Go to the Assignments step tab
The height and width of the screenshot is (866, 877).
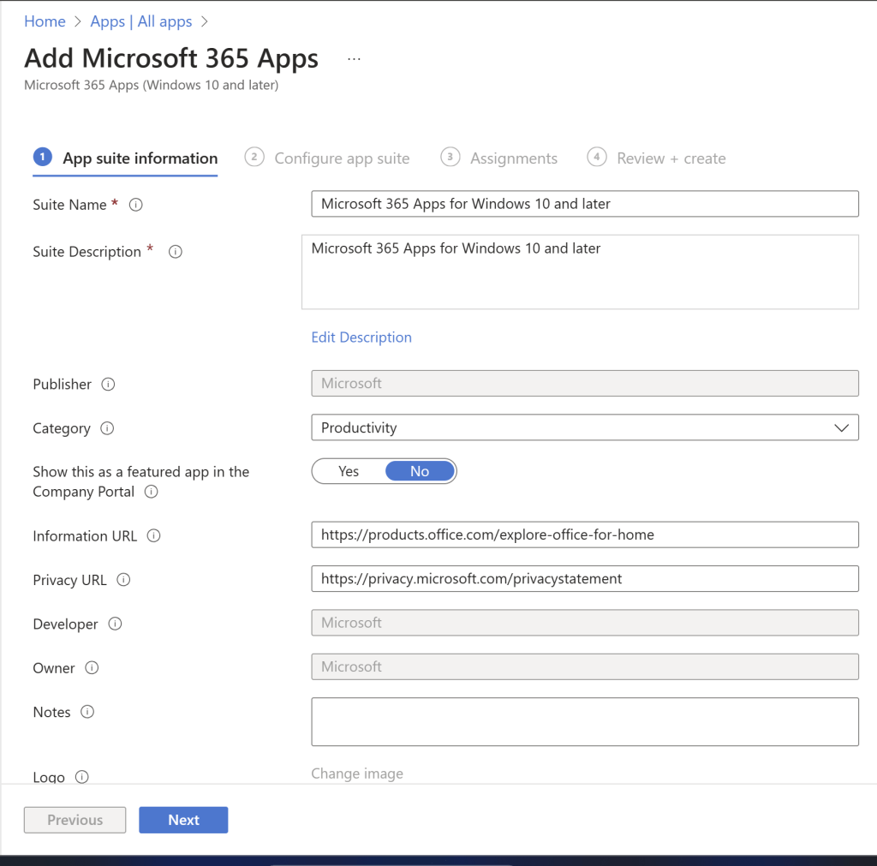pos(513,158)
